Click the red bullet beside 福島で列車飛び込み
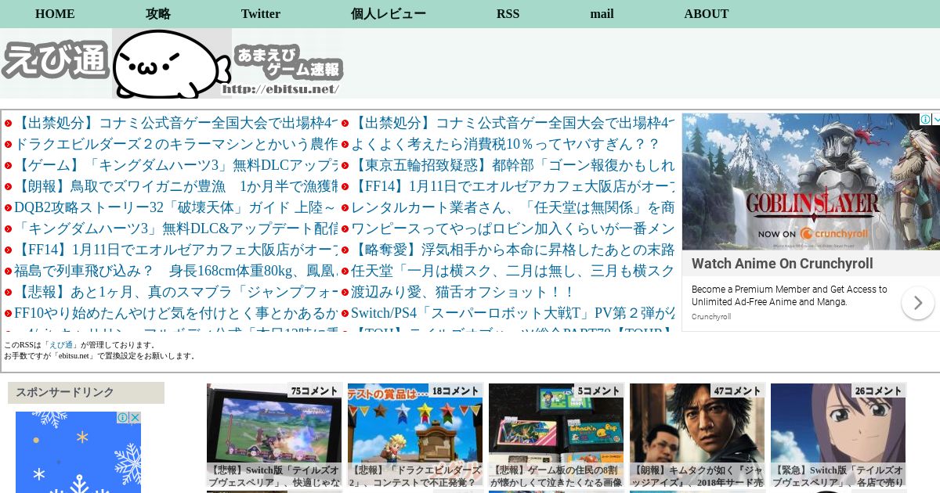 click(x=8, y=271)
